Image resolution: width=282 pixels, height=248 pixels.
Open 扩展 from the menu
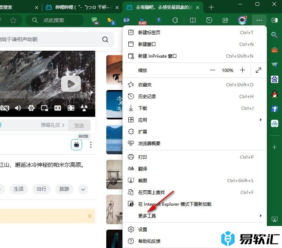[194, 132]
